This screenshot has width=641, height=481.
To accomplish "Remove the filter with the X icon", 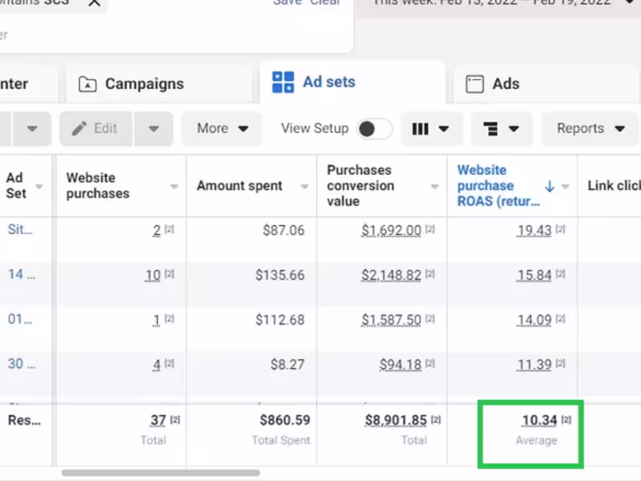I will point(95,2).
